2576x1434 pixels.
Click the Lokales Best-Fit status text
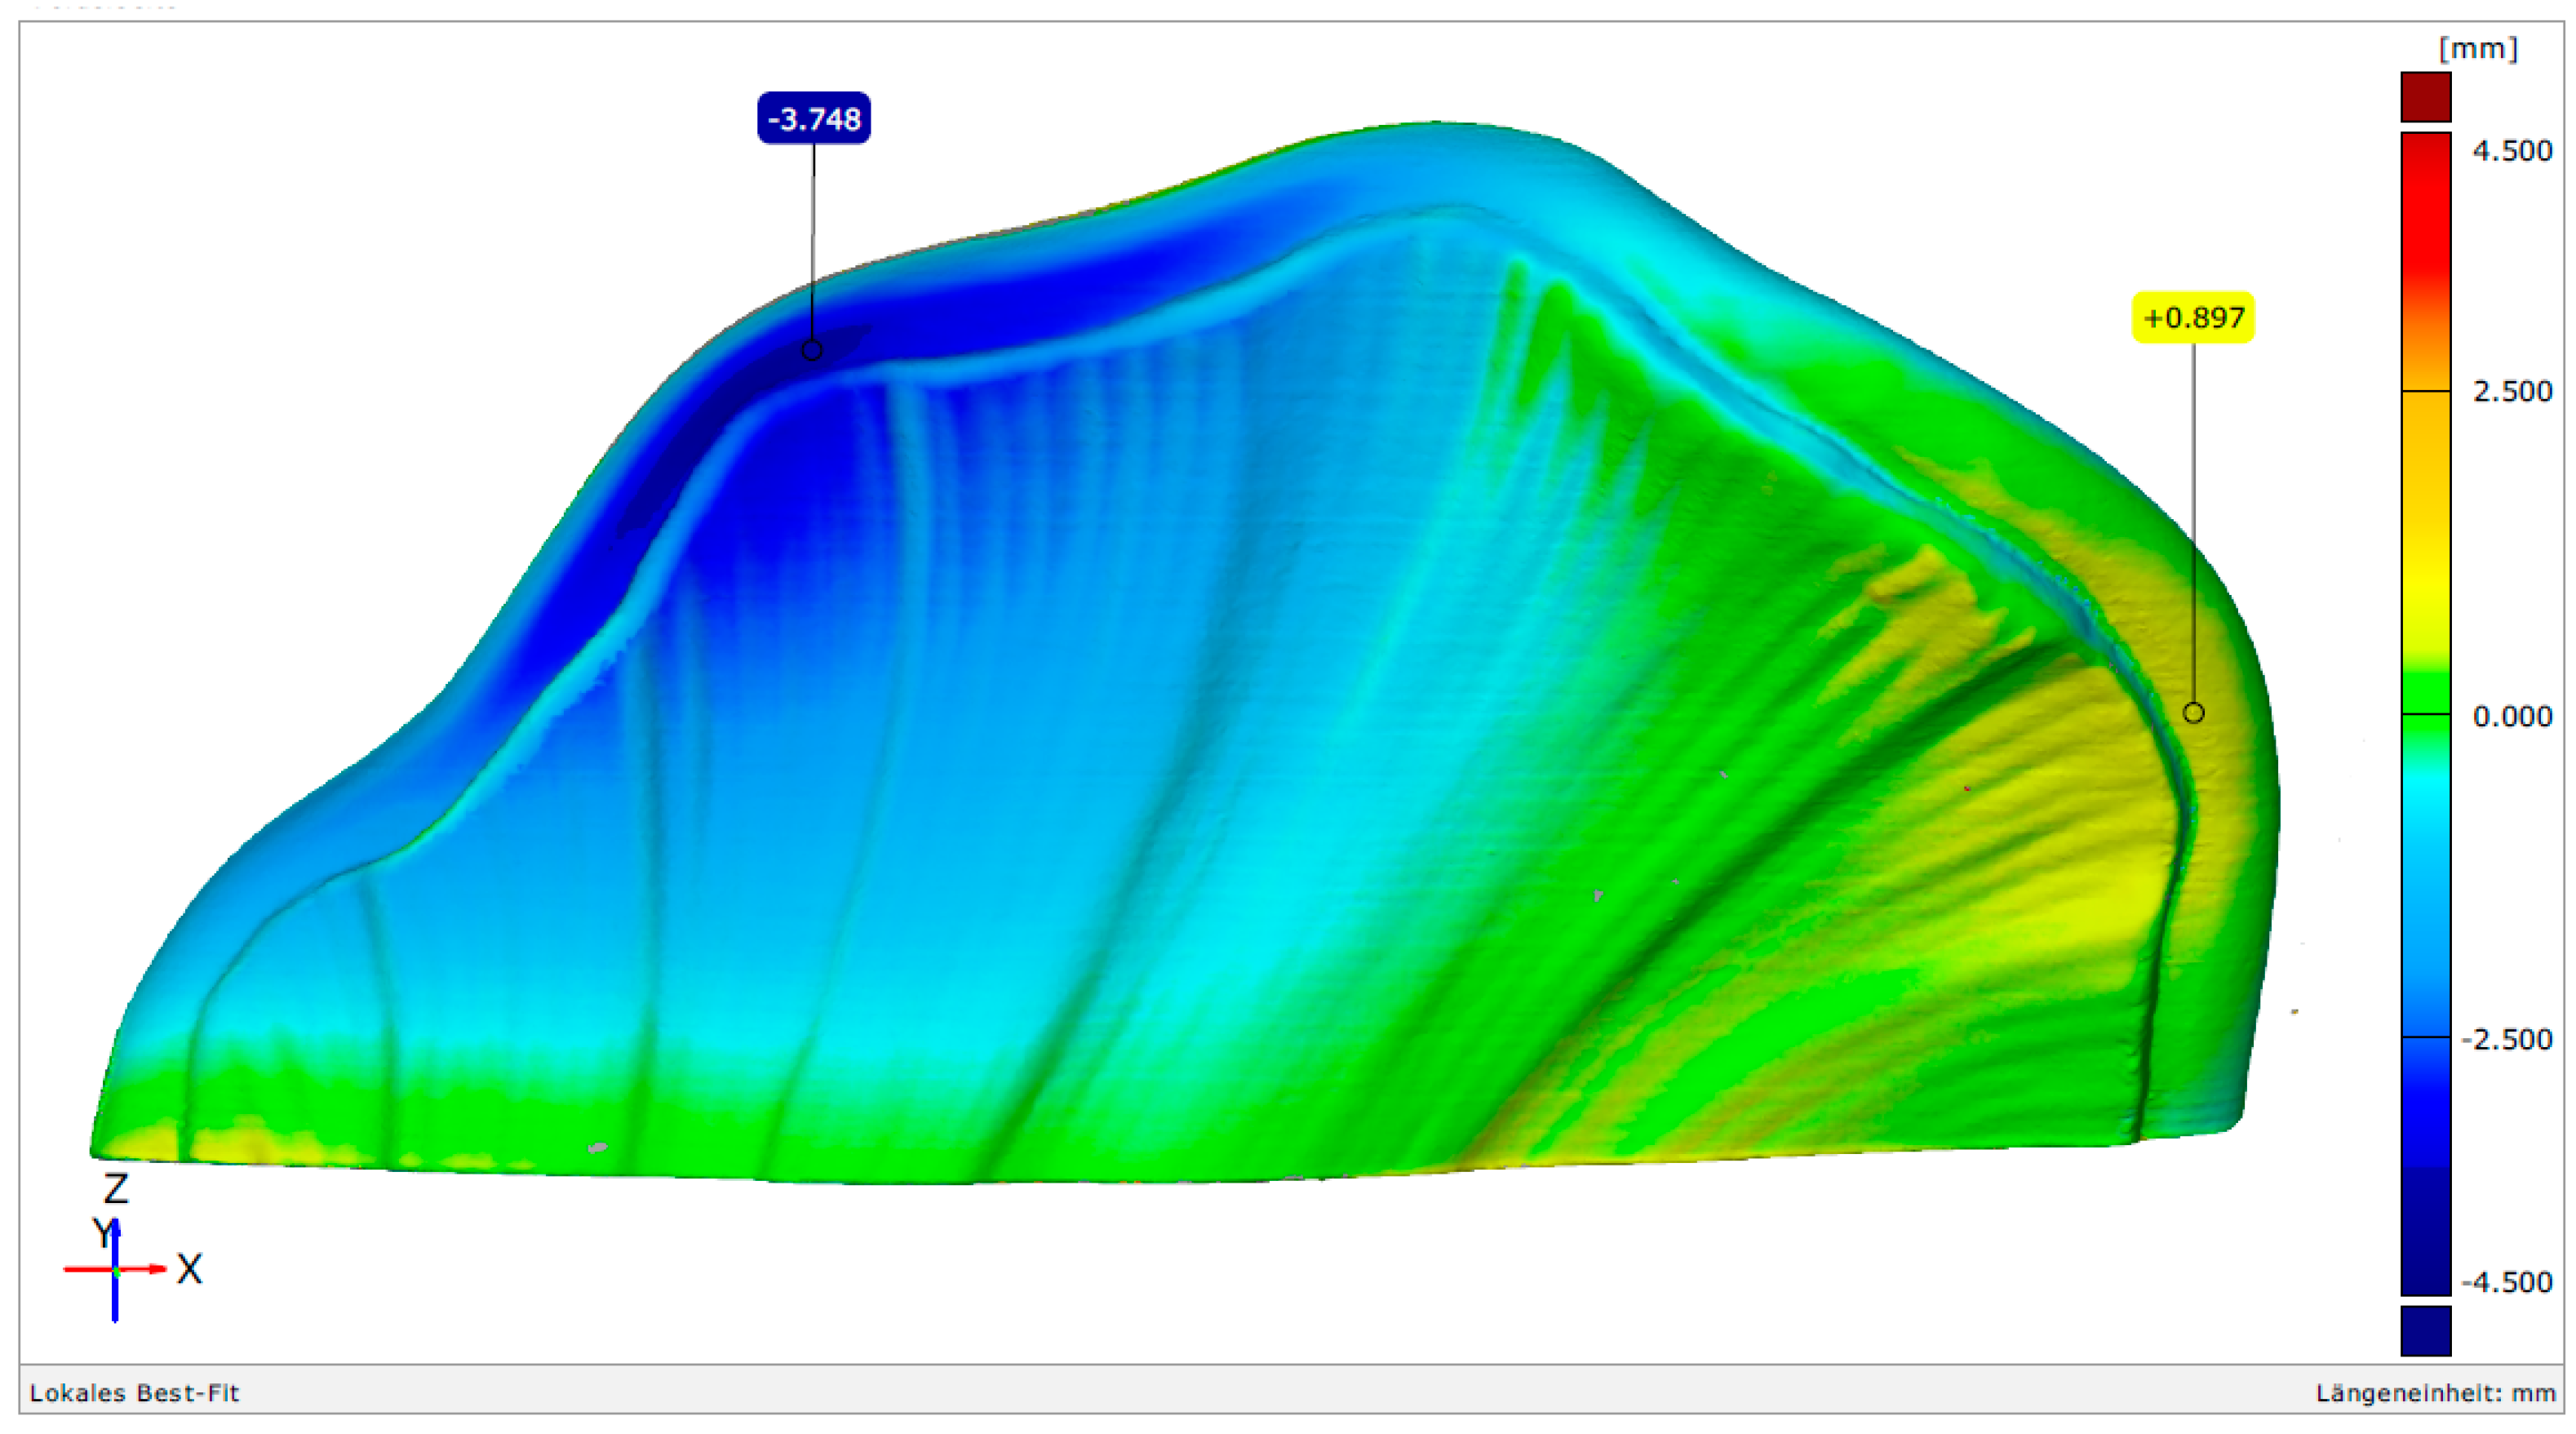tap(135, 1393)
